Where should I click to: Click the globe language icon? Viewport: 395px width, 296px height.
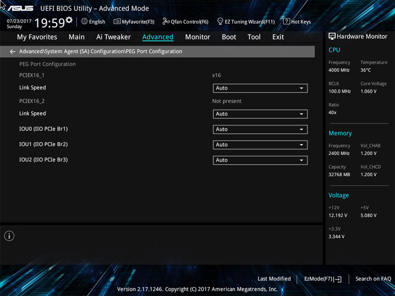(84, 21)
